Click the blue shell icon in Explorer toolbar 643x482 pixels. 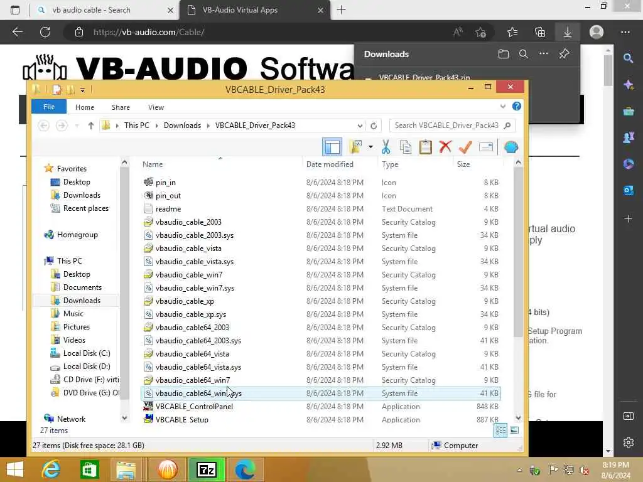click(x=511, y=147)
